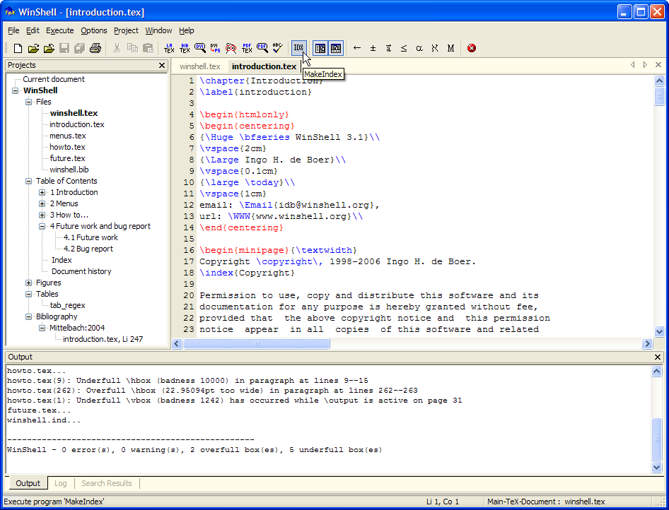
Task: Select menus.tex in the Files tree
Action: 68,136
